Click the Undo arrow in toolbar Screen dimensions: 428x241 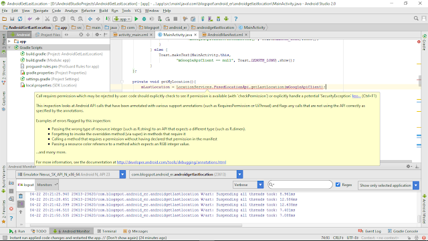tap(29, 19)
